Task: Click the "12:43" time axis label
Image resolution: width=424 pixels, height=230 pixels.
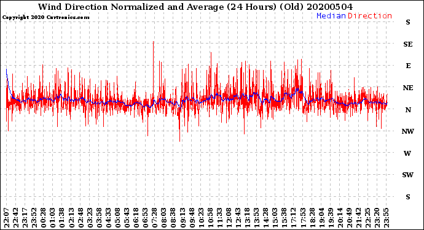Action: (x=238, y=218)
